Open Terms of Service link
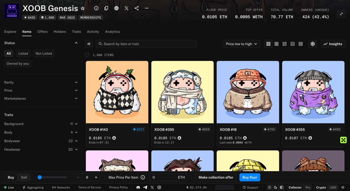The width and height of the screenshot is (350, 191). [90, 188]
